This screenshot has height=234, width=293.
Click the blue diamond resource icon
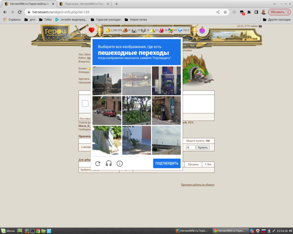(x=180, y=30)
